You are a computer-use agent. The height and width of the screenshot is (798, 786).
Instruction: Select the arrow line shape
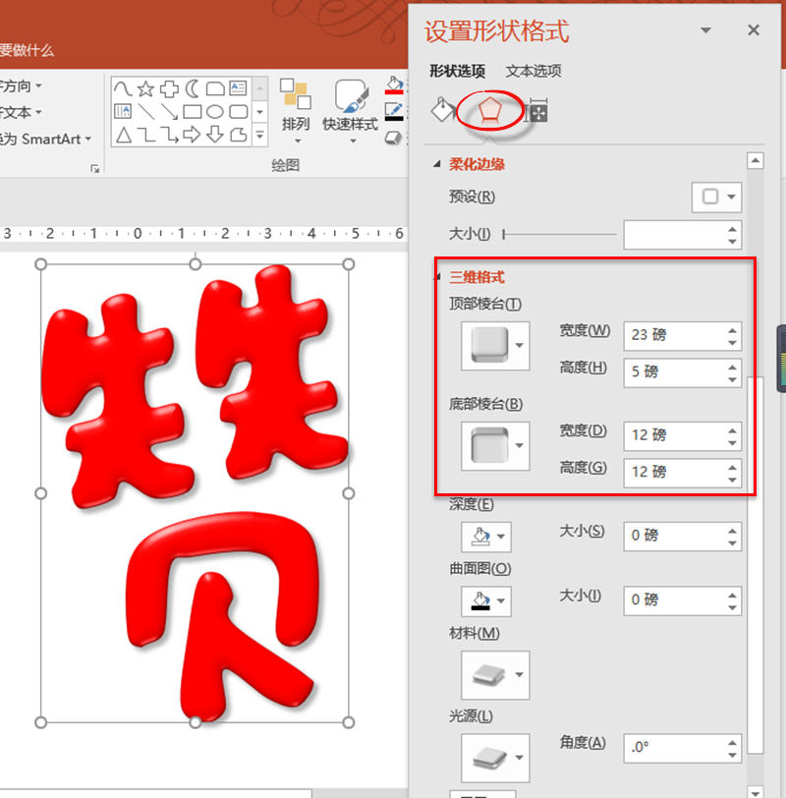(169, 111)
